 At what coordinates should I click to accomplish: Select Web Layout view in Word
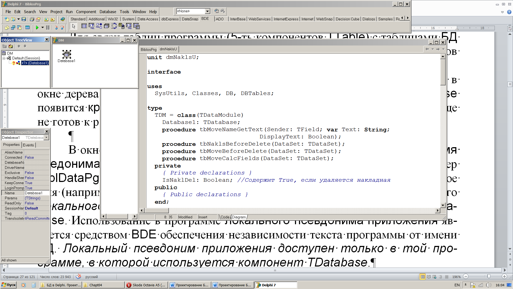point(434,277)
